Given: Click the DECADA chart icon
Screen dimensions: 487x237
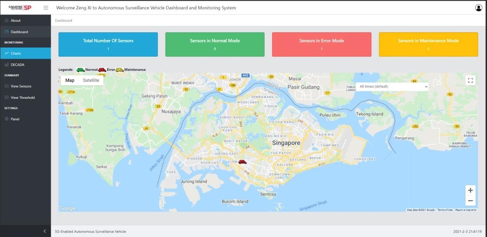Looking at the screenshot, I should pos(6,65).
